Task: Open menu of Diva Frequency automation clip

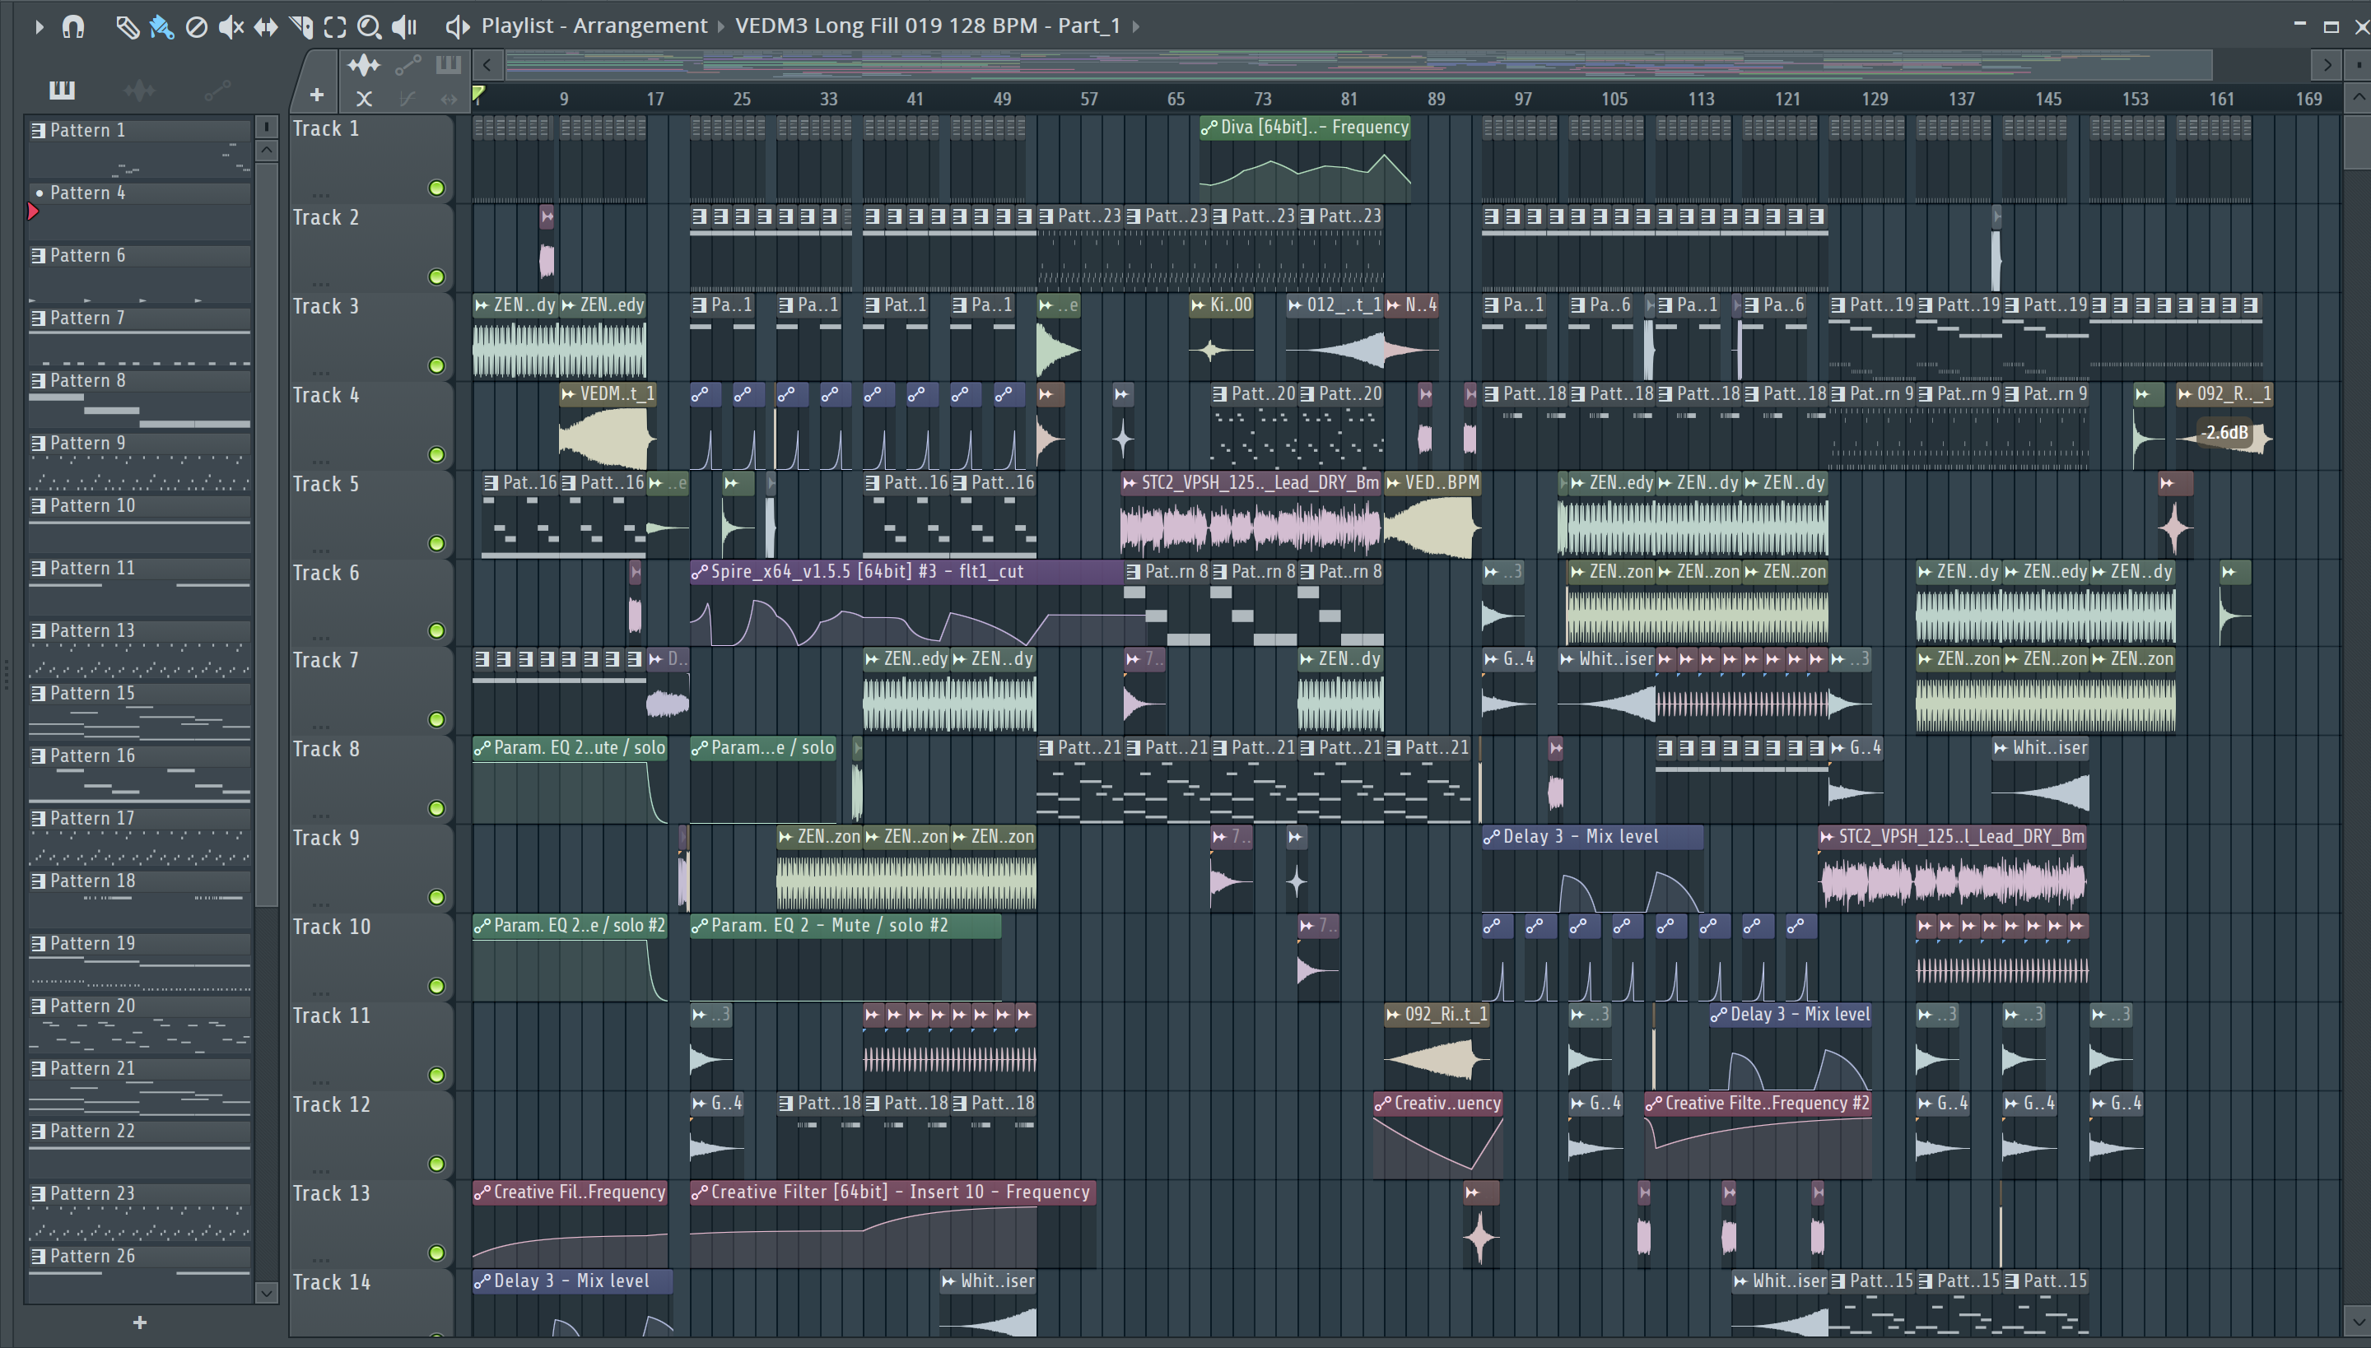Action: (1209, 128)
